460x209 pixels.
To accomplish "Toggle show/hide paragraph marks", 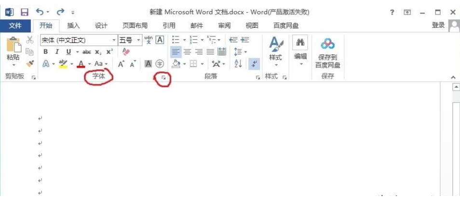I will 254,64.
